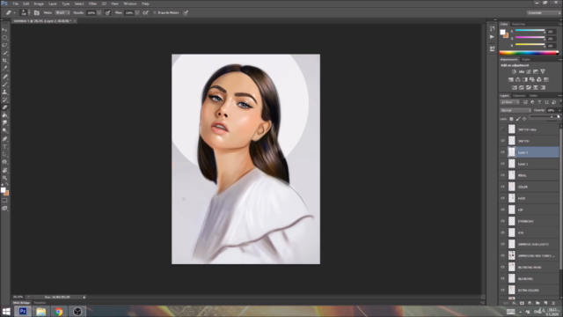Open the Window menu

[x=130, y=4]
